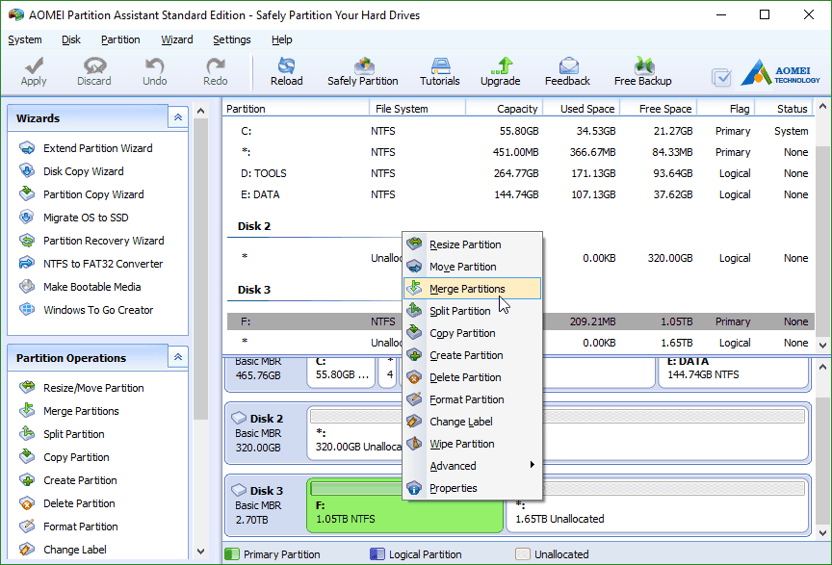The image size is (832, 565).
Task: Open the Disk menu
Action: click(71, 39)
